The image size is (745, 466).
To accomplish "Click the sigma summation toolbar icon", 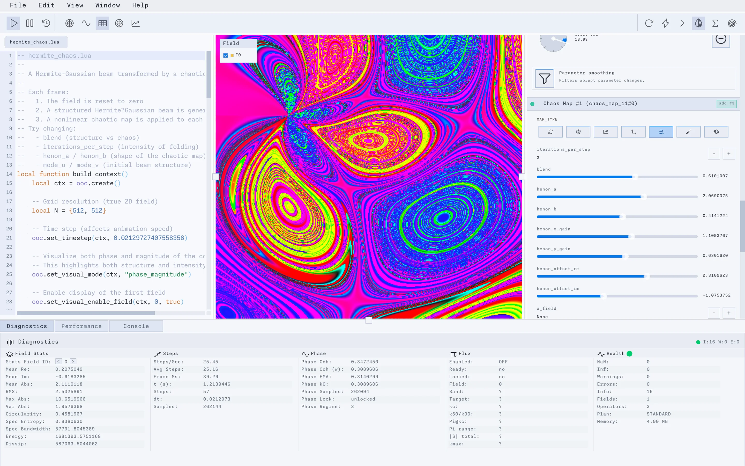I will click(x=715, y=23).
